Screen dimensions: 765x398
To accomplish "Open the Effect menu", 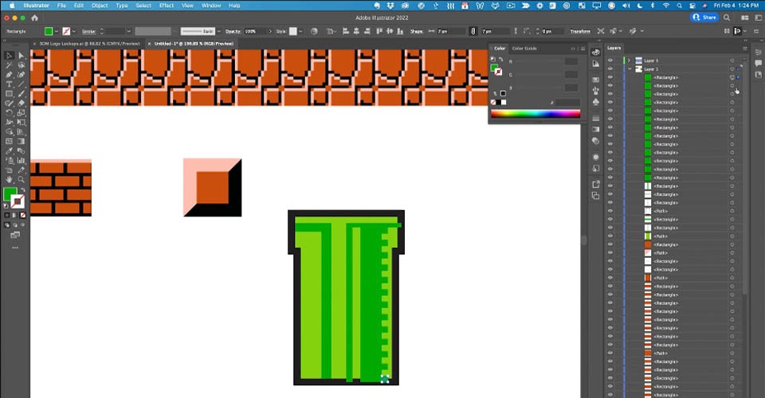I will point(167,6).
